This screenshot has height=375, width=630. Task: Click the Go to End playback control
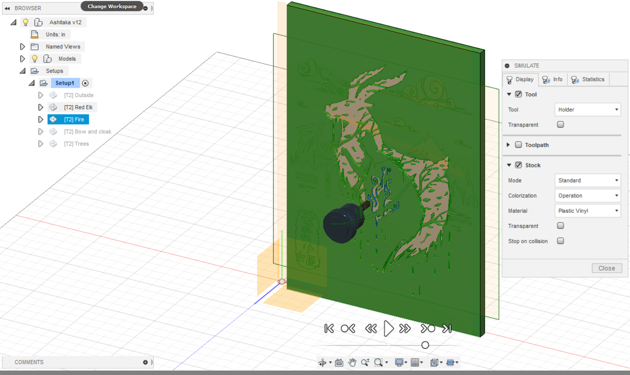coord(447,328)
